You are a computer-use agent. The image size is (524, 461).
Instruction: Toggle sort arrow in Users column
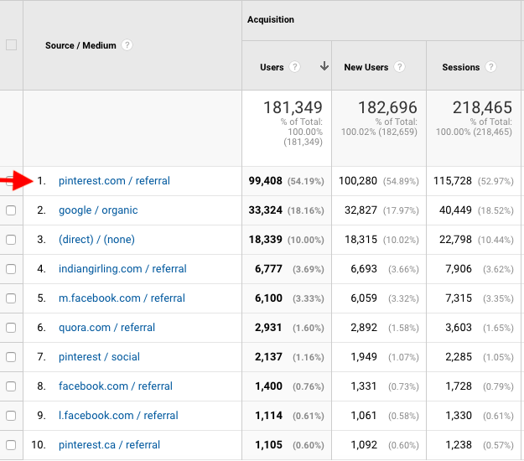pyautogui.click(x=324, y=66)
